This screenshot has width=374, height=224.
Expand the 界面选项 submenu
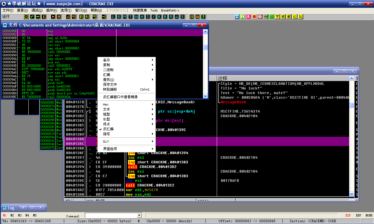coord(127,149)
